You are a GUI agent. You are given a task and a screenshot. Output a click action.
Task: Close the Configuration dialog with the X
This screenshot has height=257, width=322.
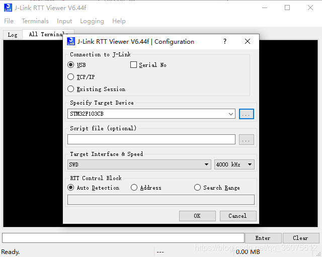click(248, 41)
